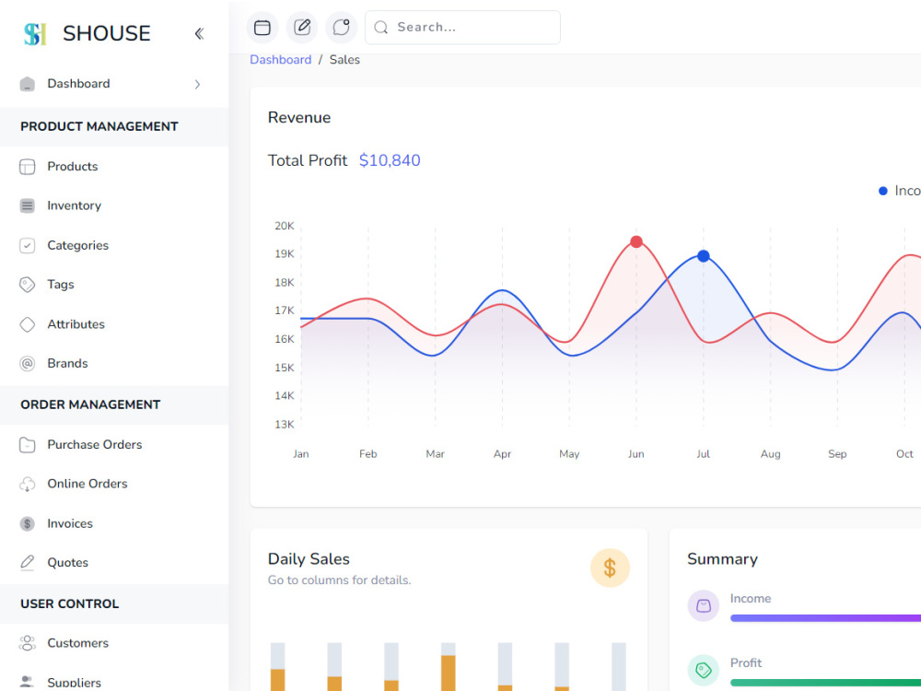Click the Invoices dollar icon
The width and height of the screenshot is (921, 691).
pyautogui.click(x=27, y=523)
